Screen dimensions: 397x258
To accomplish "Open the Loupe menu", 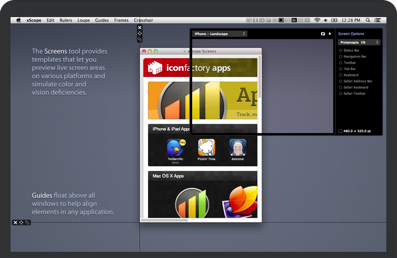I will [83, 20].
